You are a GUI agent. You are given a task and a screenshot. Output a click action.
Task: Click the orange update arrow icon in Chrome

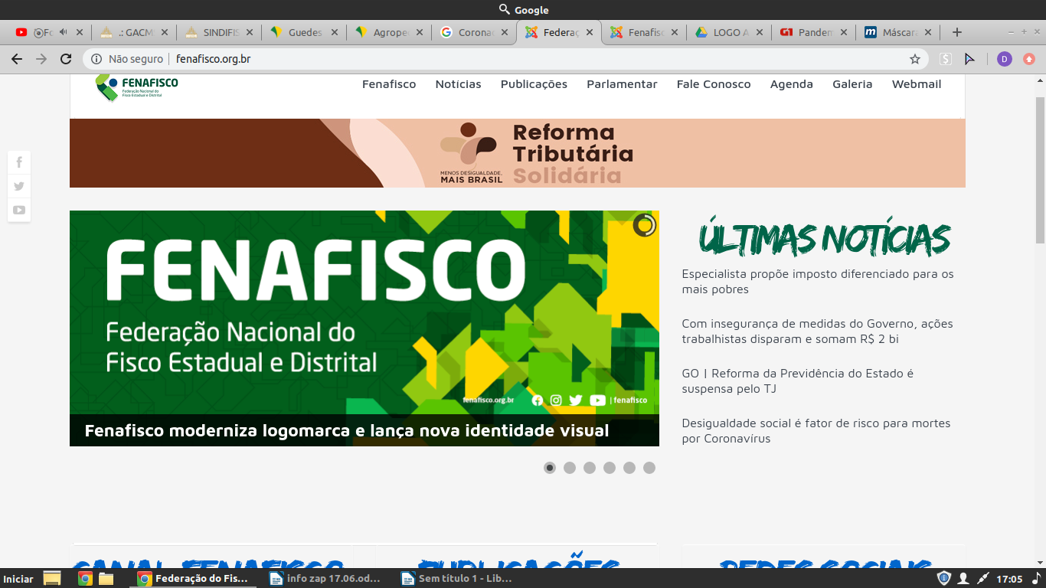point(1029,59)
